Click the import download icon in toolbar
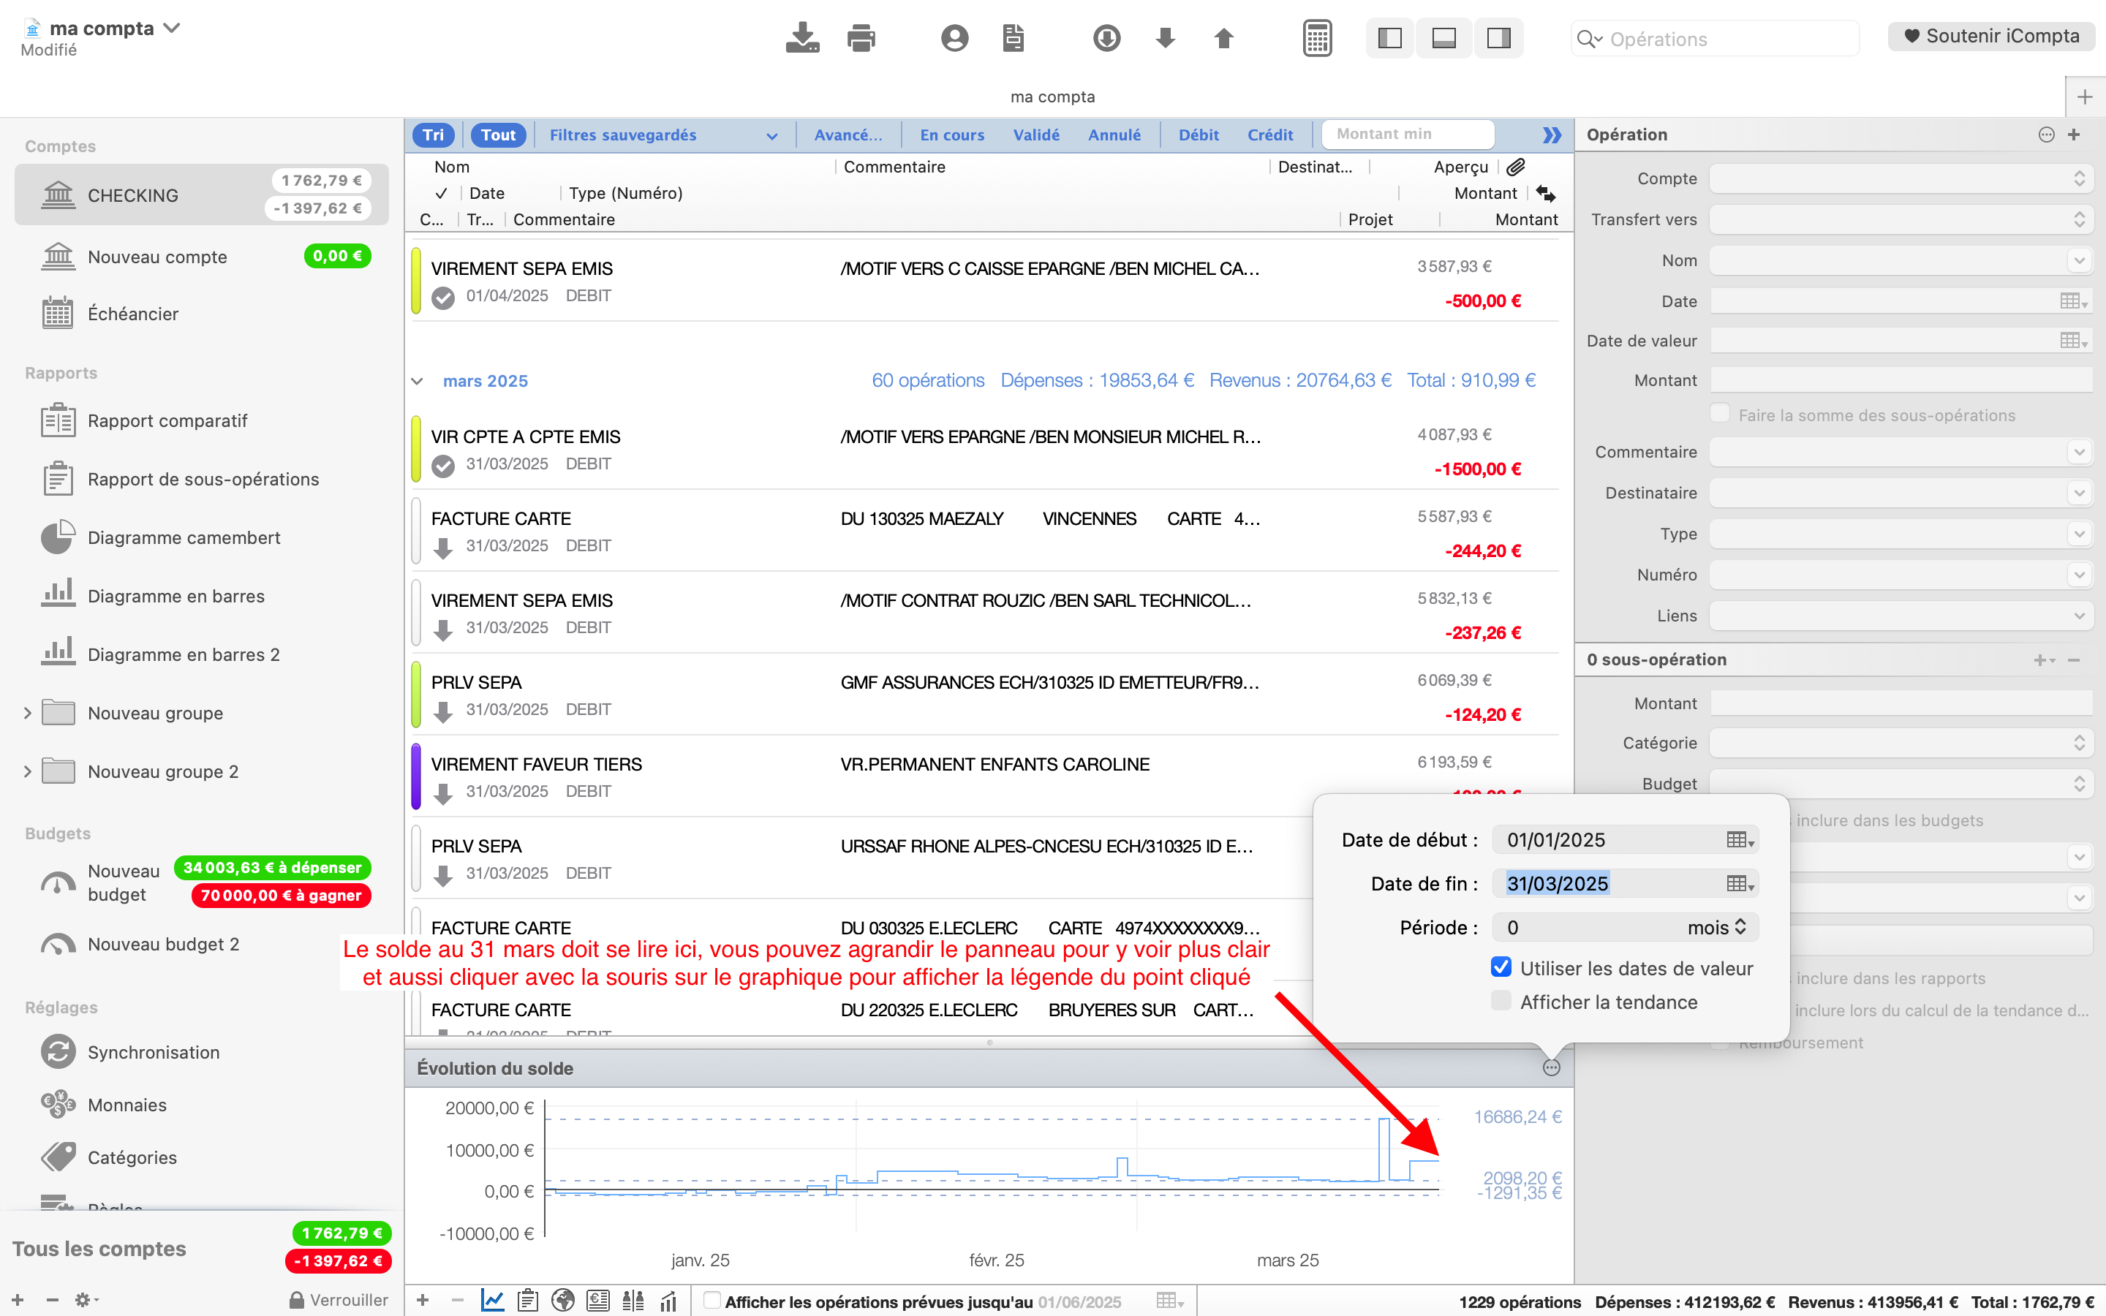 click(801, 38)
